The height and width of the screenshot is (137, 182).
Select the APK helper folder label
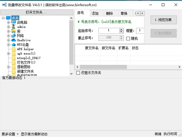click(x=25, y=49)
